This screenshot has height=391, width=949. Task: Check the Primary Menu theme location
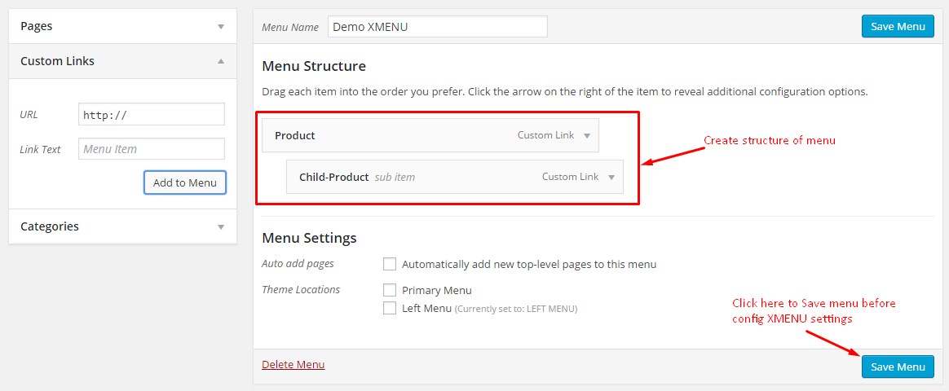coord(390,290)
